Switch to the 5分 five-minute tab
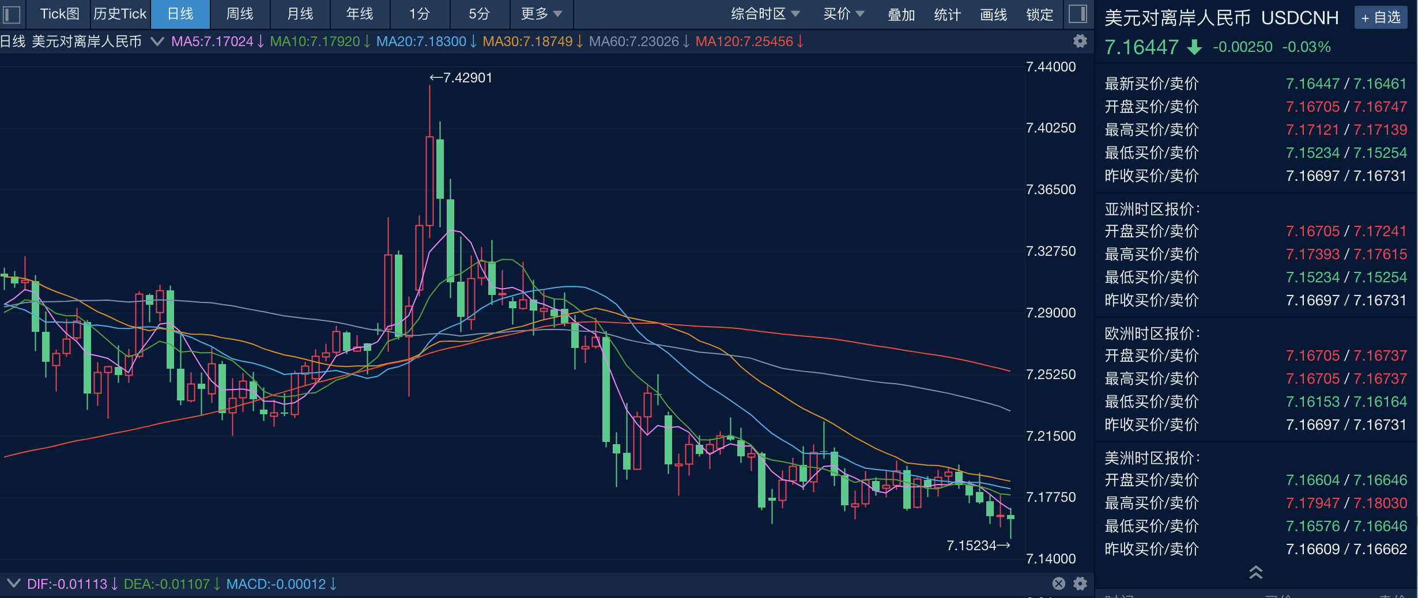The width and height of the screenshot is (1418, 598). tap(479, 14)
